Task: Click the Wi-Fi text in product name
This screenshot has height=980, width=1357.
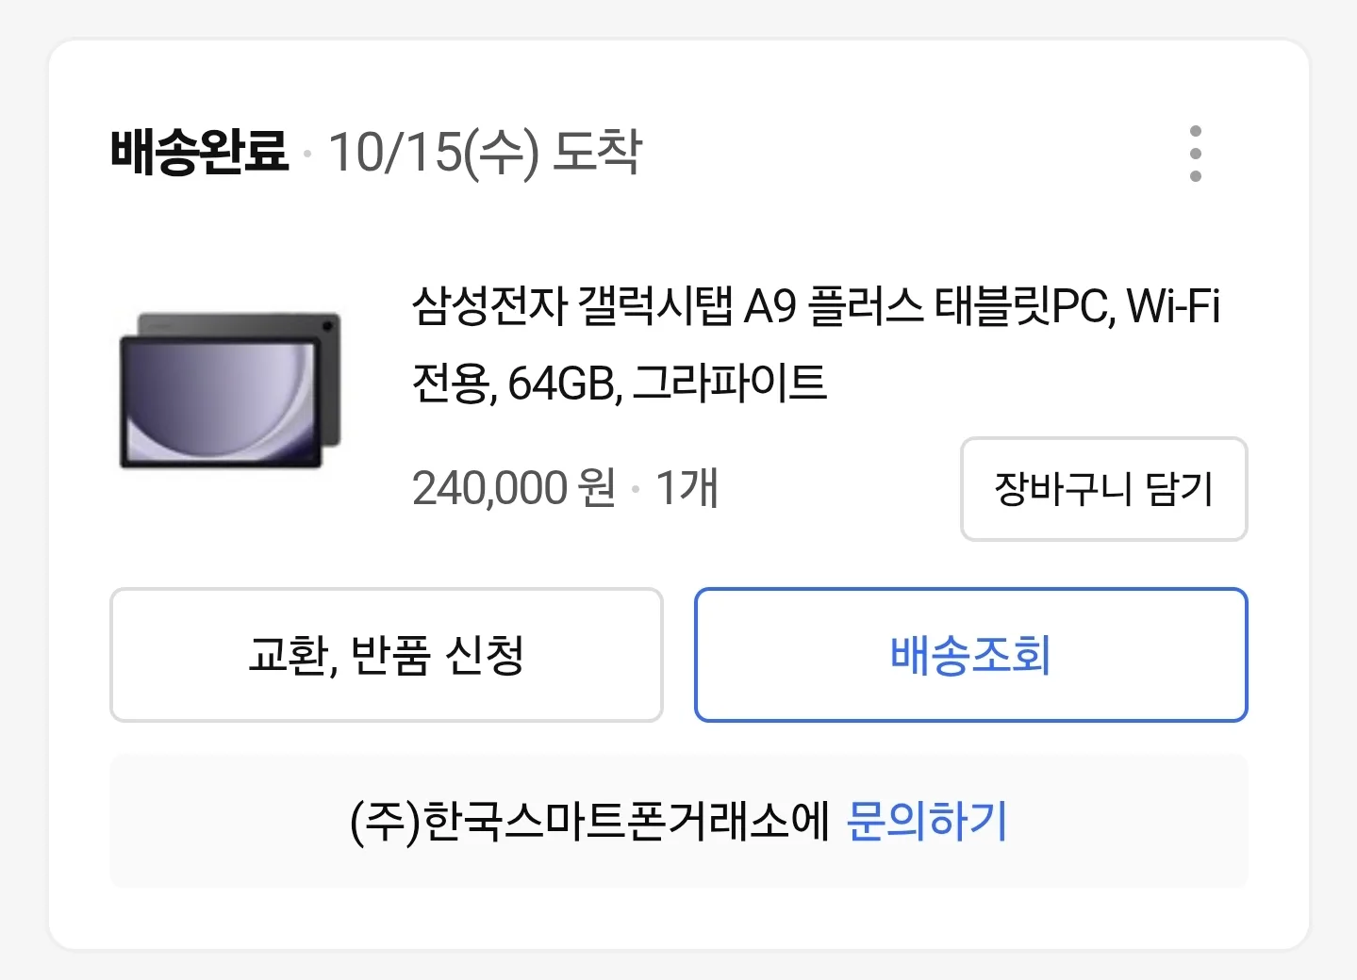Action: click(1173, 307)
